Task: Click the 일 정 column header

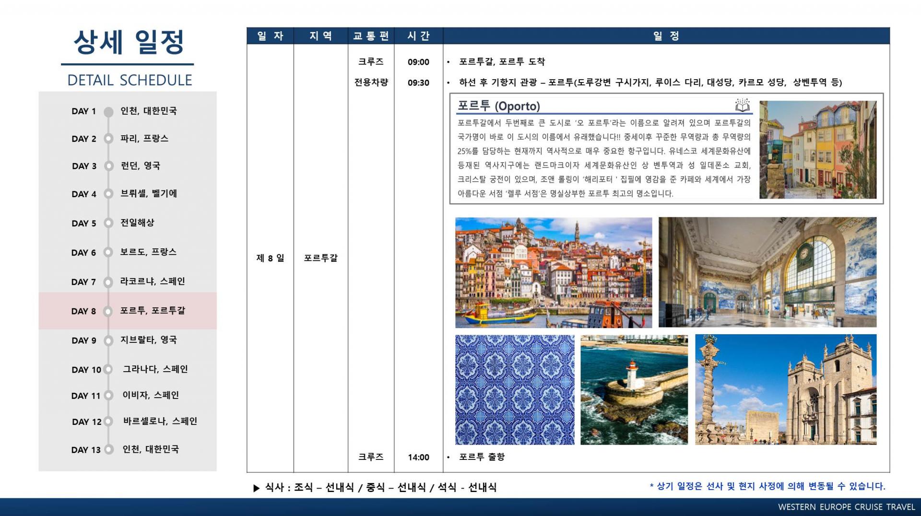Action: coord(666,36)
